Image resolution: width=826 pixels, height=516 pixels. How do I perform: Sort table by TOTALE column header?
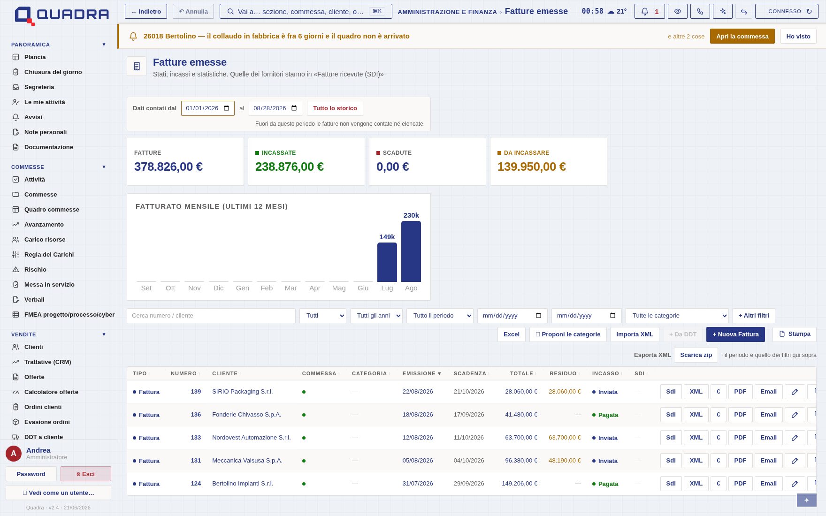(x=523, y=373)
